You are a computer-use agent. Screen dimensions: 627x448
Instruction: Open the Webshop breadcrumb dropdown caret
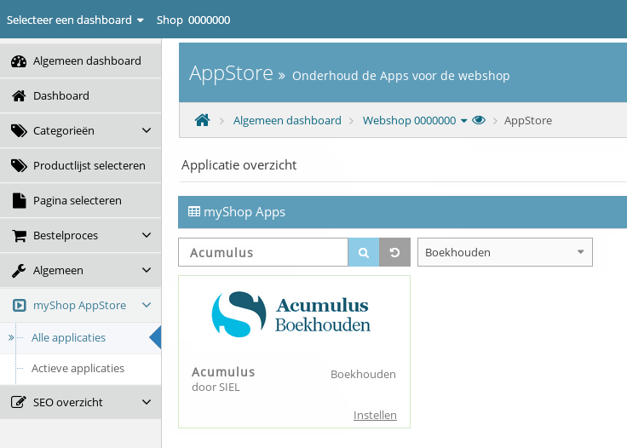point(463,121)
